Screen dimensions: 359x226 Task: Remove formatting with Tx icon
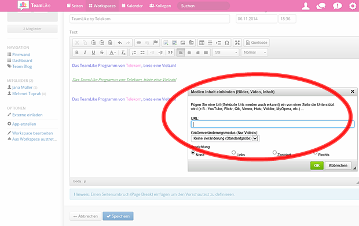123,52
